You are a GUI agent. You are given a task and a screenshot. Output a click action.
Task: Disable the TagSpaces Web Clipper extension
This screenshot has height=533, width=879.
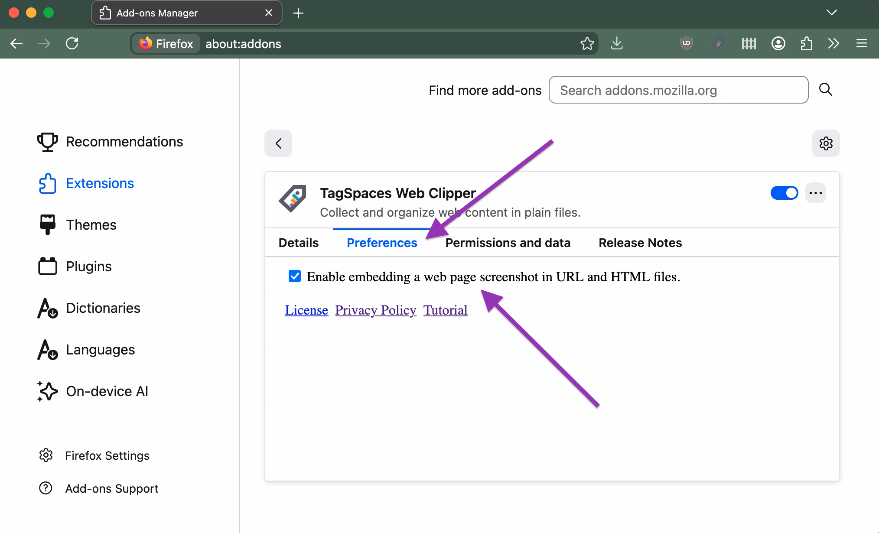(785, 193)
